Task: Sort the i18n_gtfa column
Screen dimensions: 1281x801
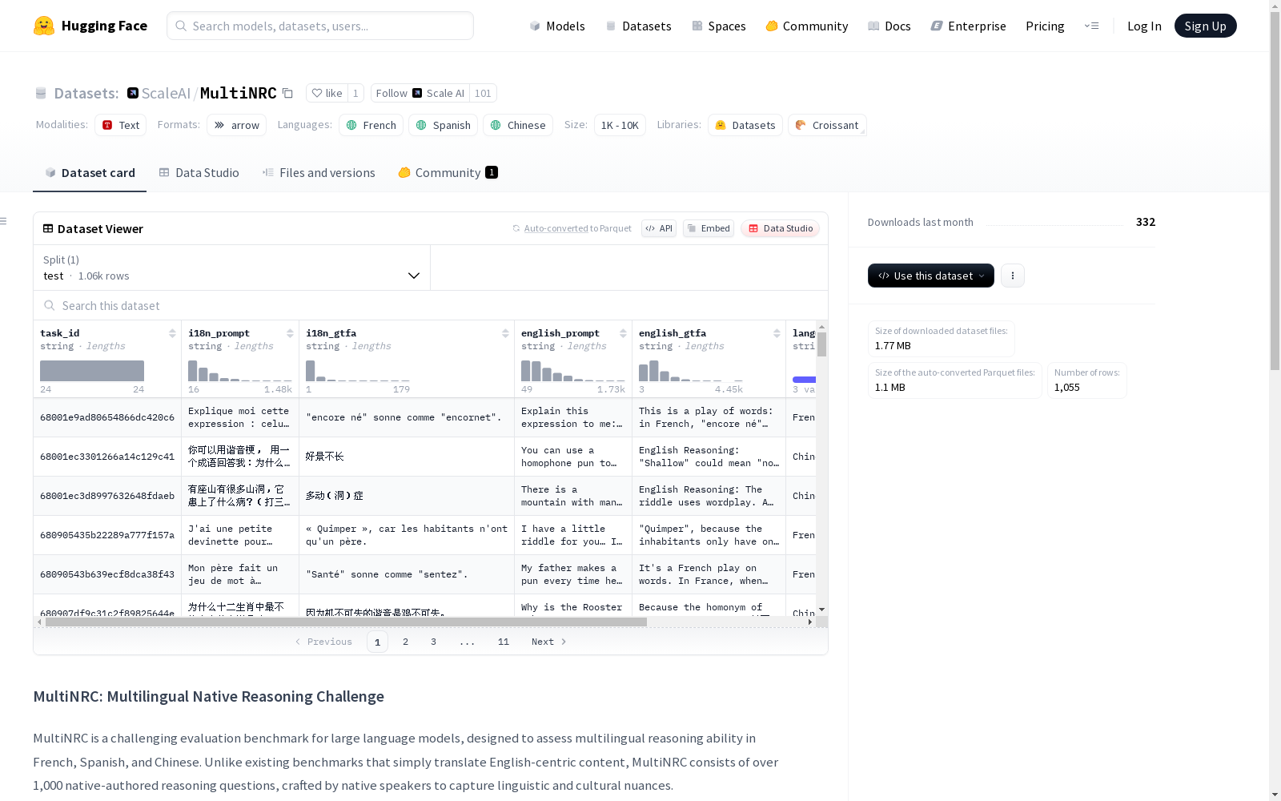Action: (505, 333)
